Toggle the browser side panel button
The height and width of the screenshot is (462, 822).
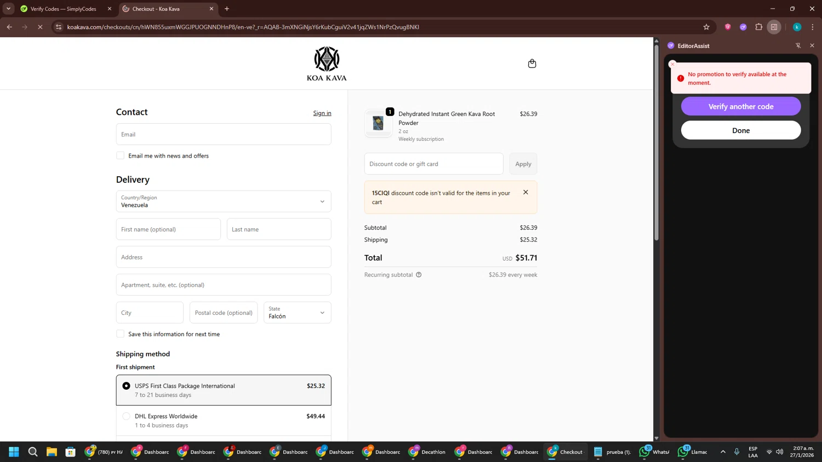click(x=774, y=27)
